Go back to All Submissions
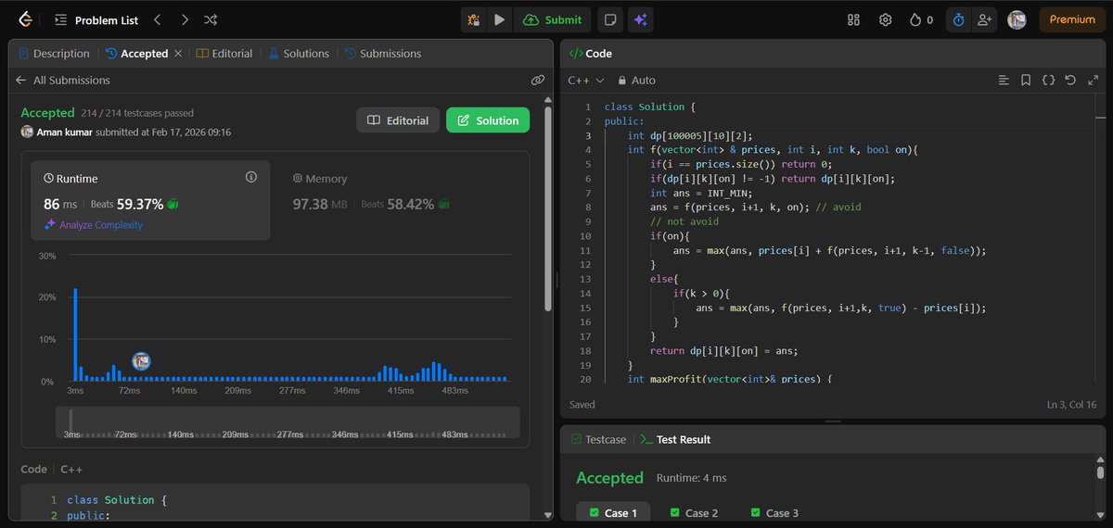 (63, 81)
